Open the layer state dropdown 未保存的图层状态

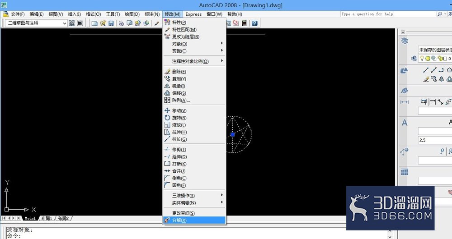[435, 50]
